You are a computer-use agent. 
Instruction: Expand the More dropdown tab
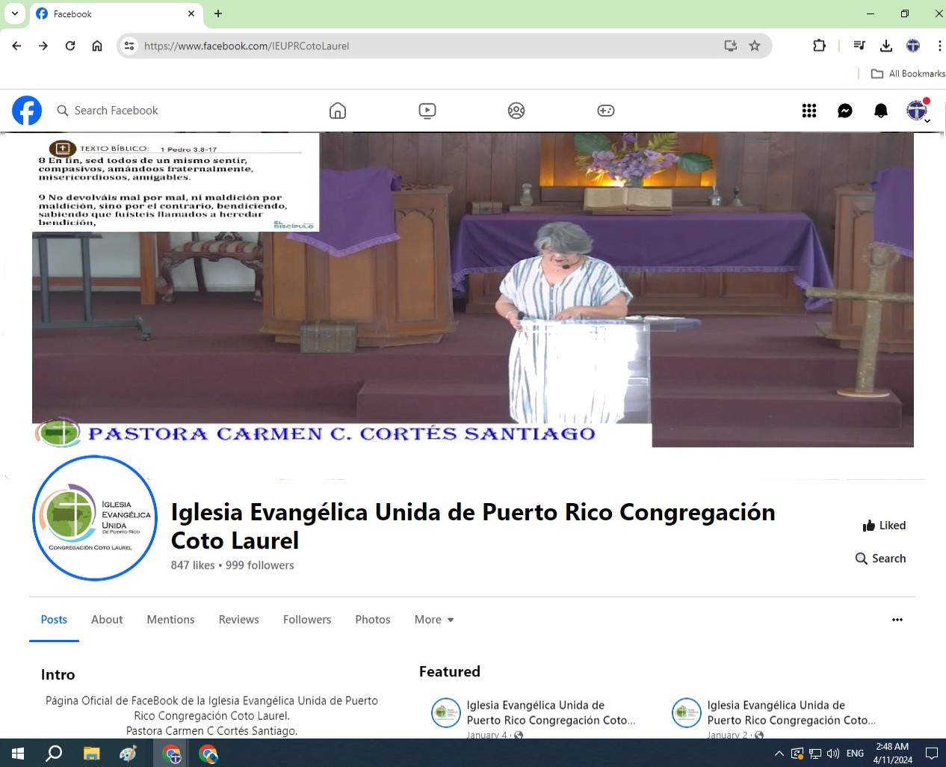[x=434, y=619]
